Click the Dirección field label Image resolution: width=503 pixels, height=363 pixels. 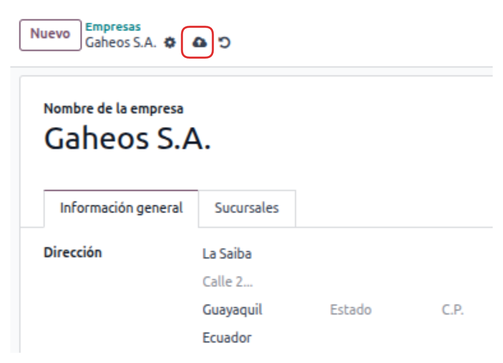[73, 253]
